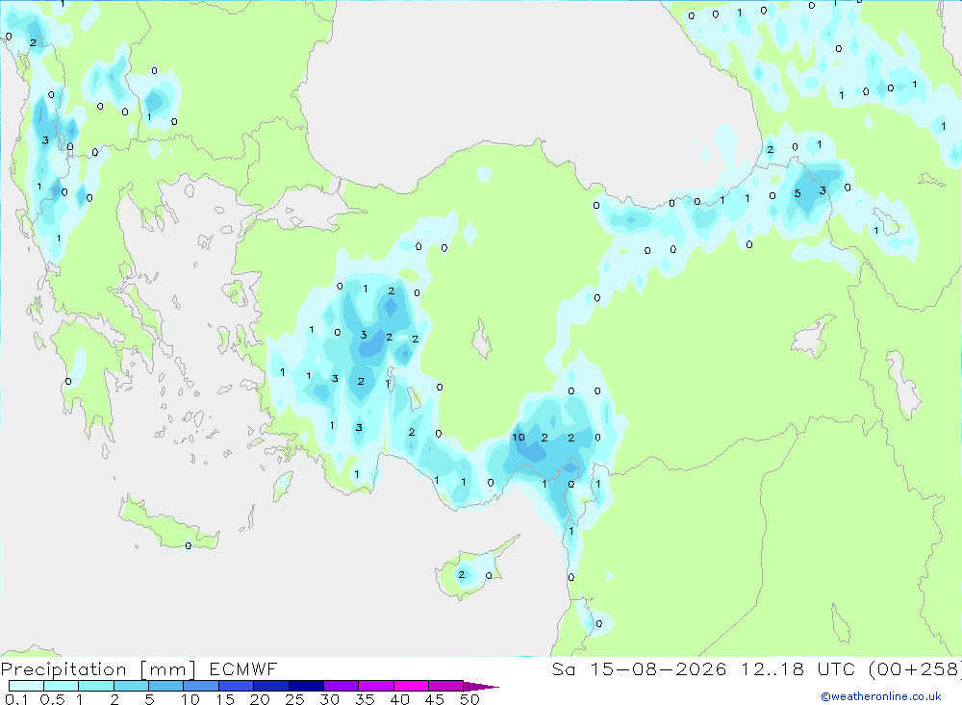Screen dimensions: 962x705
Task: Click the '12..18 UTC' time range
Action: (x=797, y=668)
